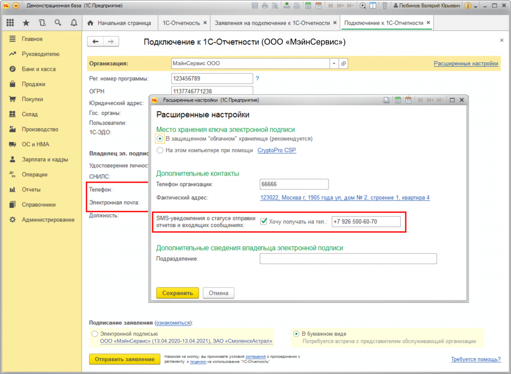
Task: Select 'В бумажном виде' signing option
Action: [296, 334]
